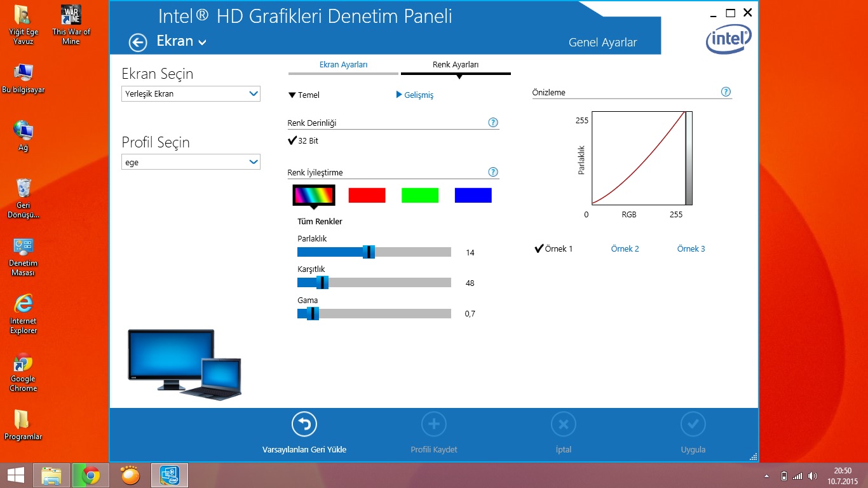Switch preview to Örnek 2
Viewport: 868px width, 488px height.
tap(625, 248)
